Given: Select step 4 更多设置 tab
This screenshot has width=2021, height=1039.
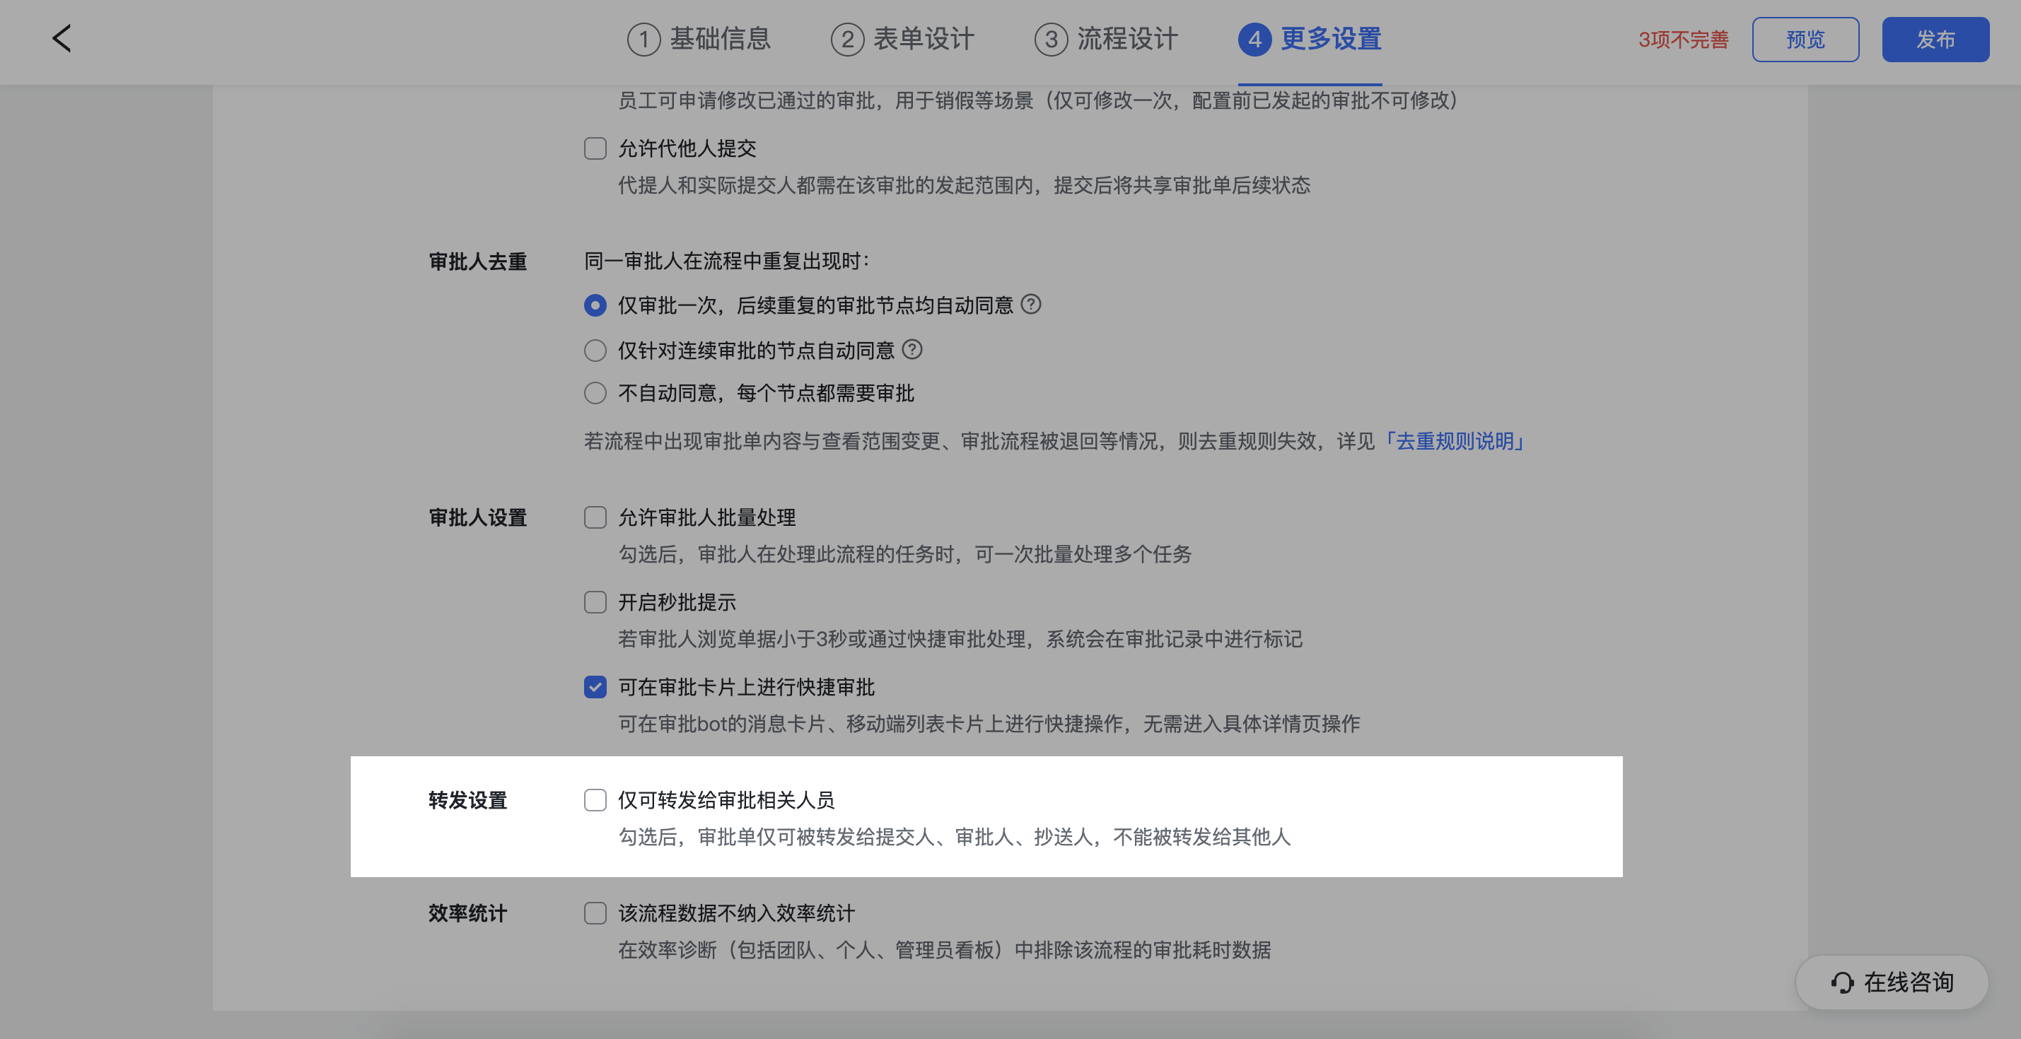Looking at the screenshot, I should tap(1310, 39).
